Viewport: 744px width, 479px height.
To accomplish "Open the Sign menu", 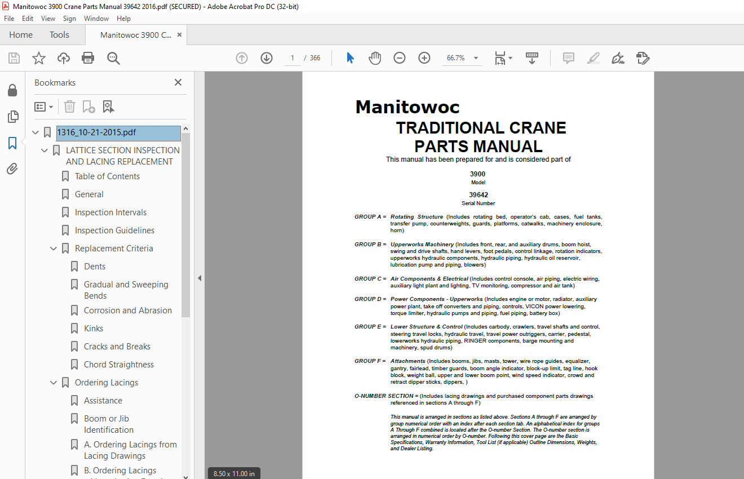I will [x=69, y=19].
